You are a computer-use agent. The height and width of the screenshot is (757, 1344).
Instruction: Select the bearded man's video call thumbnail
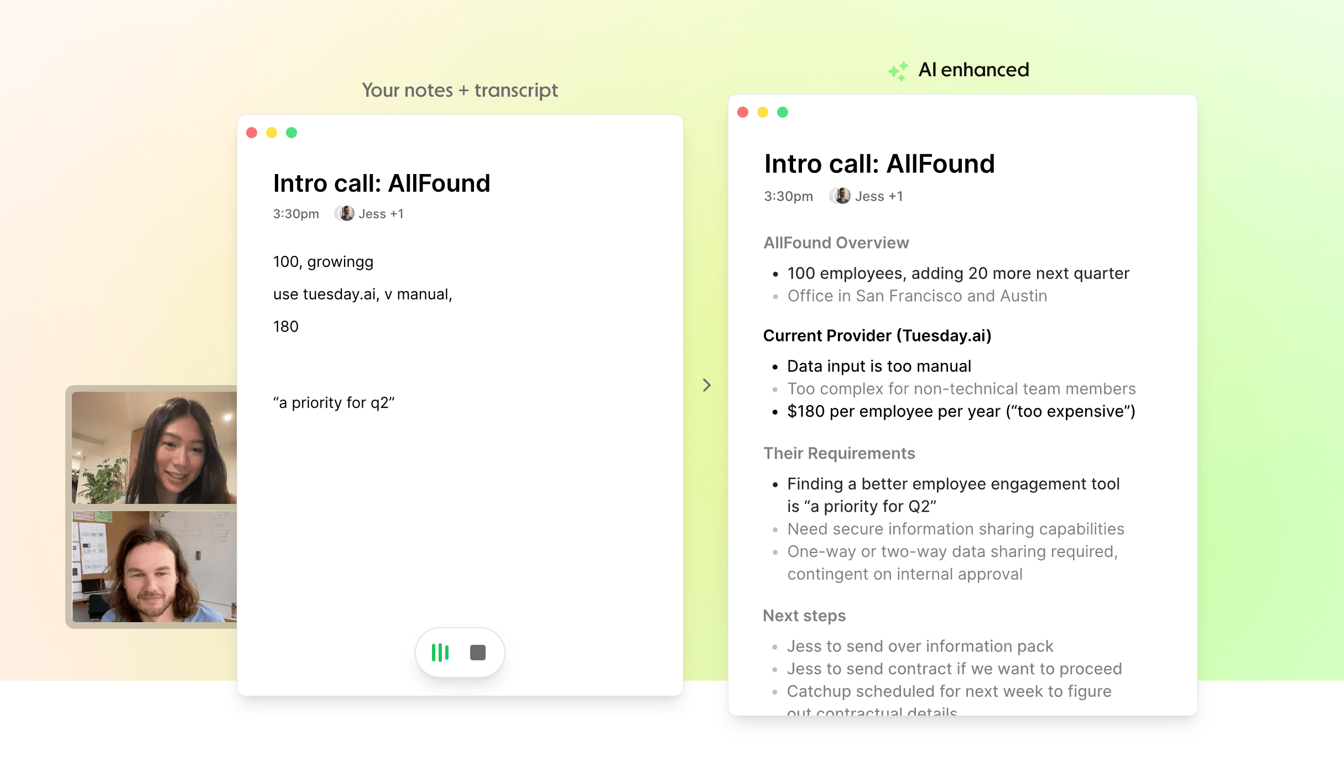pyautogui.click(x=154, y=566)
